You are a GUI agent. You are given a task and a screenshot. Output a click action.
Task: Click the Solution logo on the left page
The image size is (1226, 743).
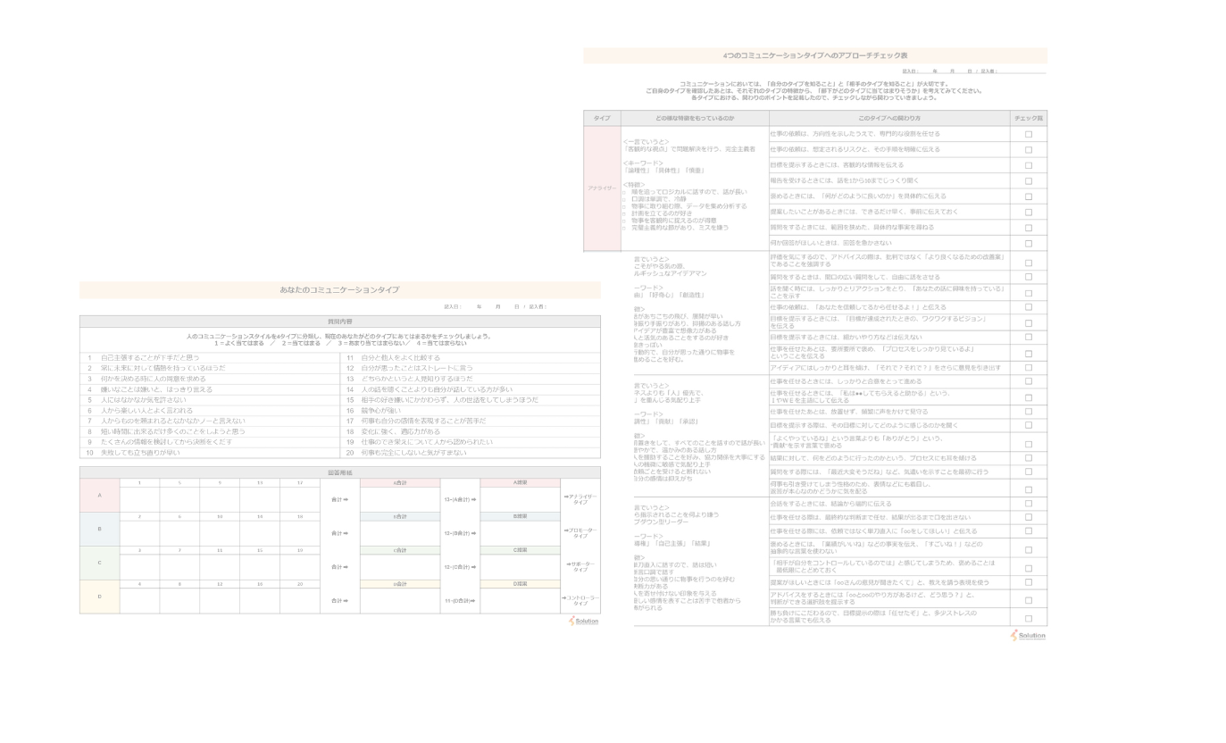tap(584, 621)
